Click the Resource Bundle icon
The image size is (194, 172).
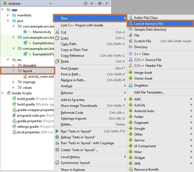(131, 169)
